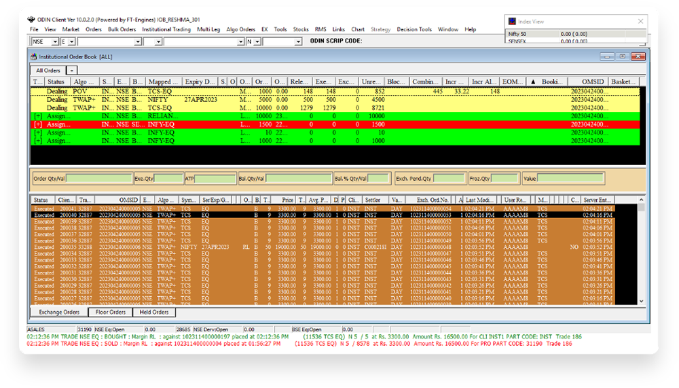Switch to the Exchange Orders tab
Screen dimensions: 679x388
point(59,312)
